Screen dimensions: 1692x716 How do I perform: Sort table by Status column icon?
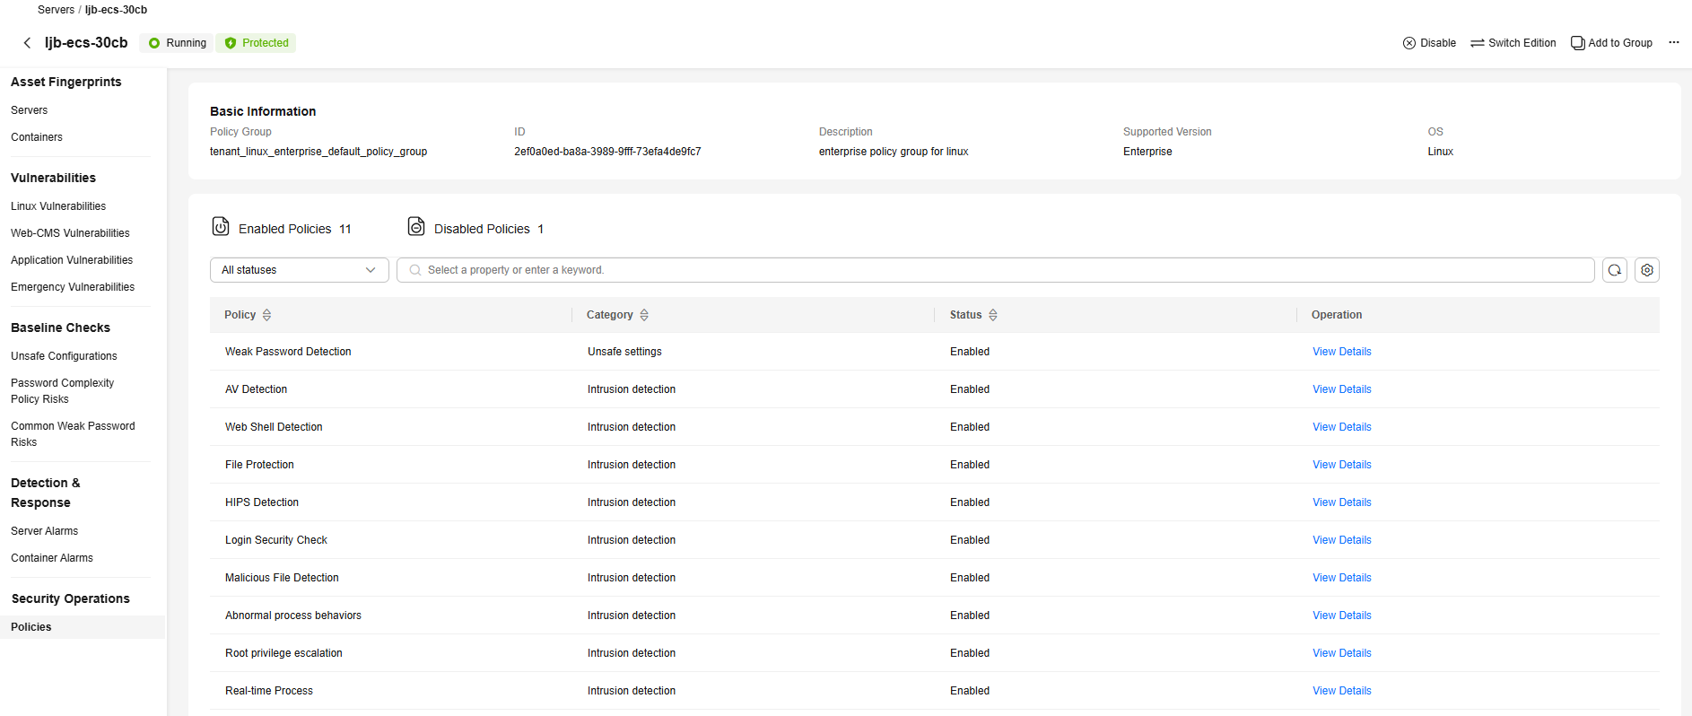(x=992, y=315)
